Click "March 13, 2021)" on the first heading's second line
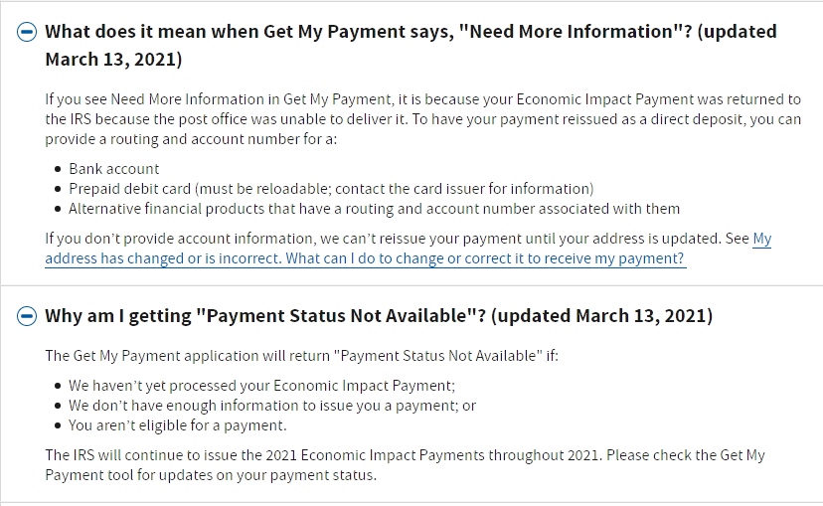This screenshot has width=823, height=506. pos(114,60)
